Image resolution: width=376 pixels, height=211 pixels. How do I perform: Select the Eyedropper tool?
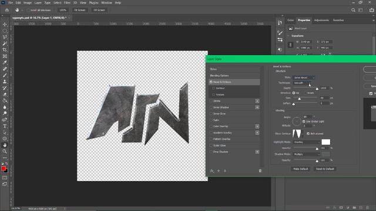click(5, 63)
